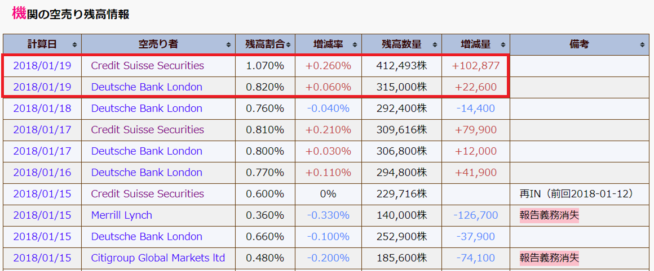Click 2018/01/15 date beside Merrill Lynch
654x271 pixels.
pyautogui.click(x=42, y=215)
